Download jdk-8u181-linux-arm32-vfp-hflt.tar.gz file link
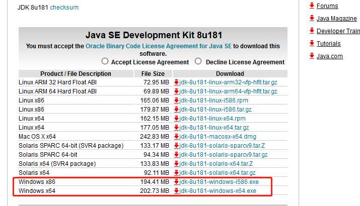Image resolution: width=360 pixels, height=206 pixels. pos(228,82)
